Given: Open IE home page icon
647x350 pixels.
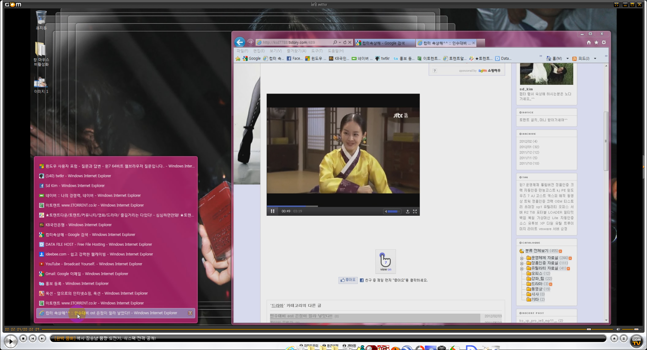Looking at the screenshot, I should point(589,42).
